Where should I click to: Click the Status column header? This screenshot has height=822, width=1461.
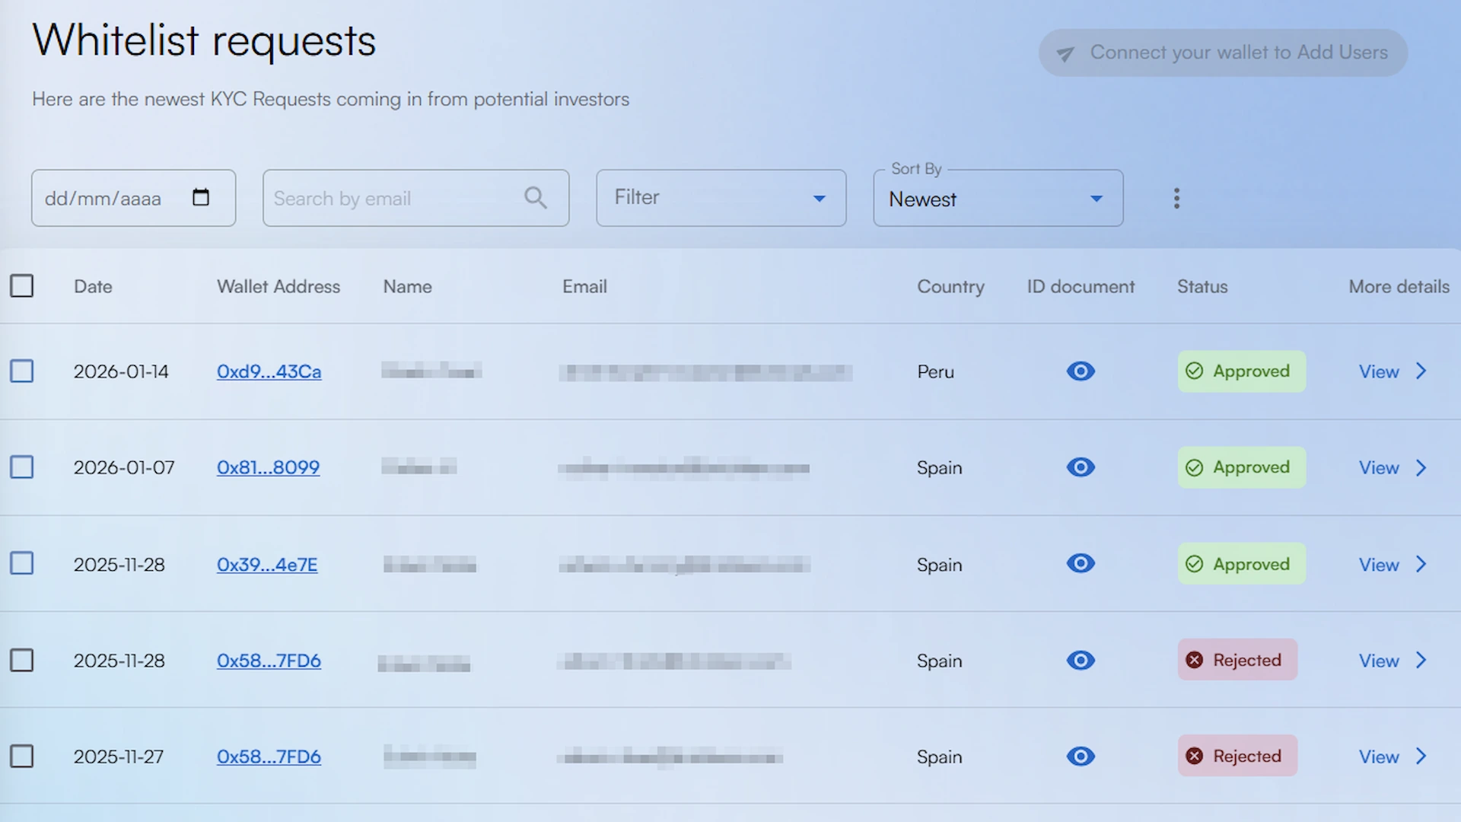click(x=1202, y=287)
